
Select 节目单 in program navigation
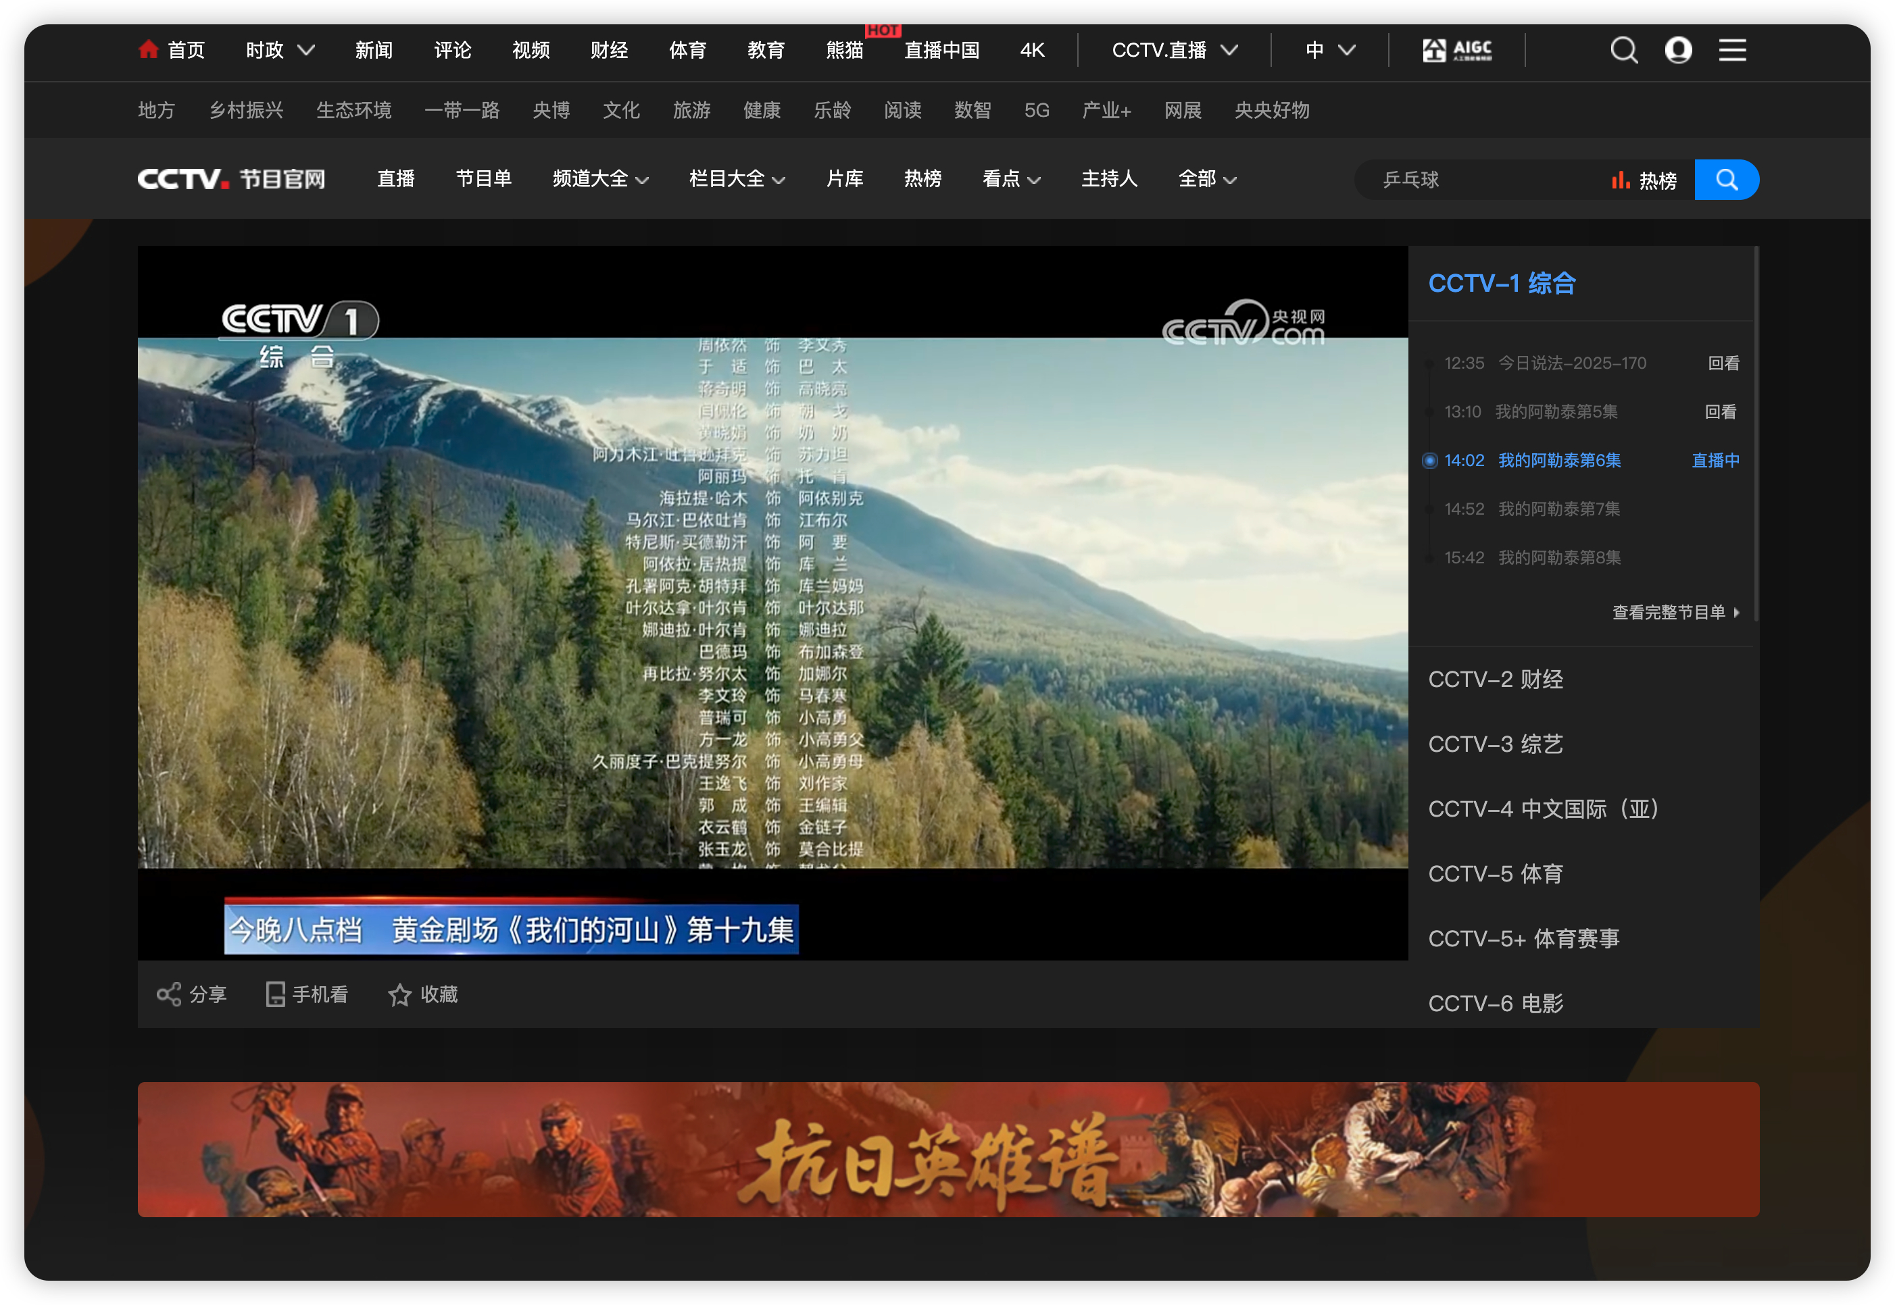click(x=483, y=179)
